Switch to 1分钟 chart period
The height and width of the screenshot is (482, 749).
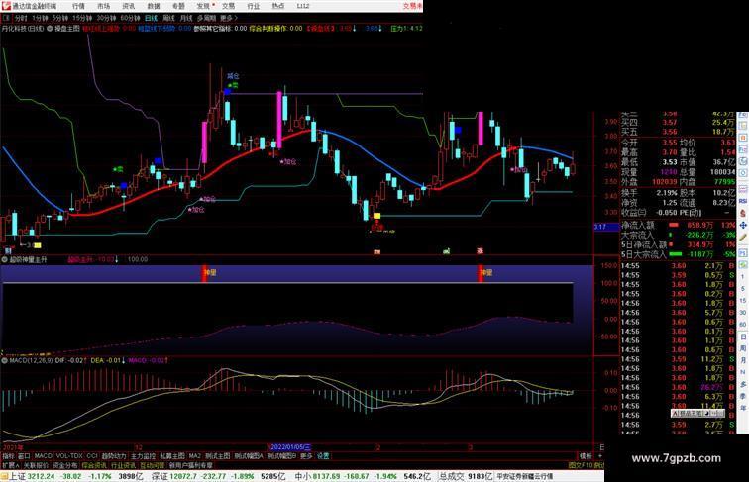point(40,18)
